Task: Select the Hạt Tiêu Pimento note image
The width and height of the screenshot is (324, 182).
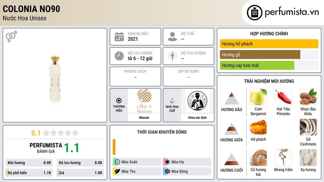Action: 283,97
